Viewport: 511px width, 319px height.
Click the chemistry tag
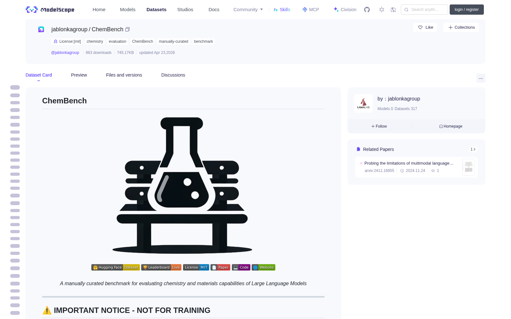pos(95,41)
